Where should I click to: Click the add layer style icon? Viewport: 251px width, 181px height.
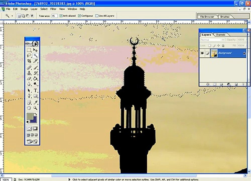pyautogui.click(x=208, y=84)
